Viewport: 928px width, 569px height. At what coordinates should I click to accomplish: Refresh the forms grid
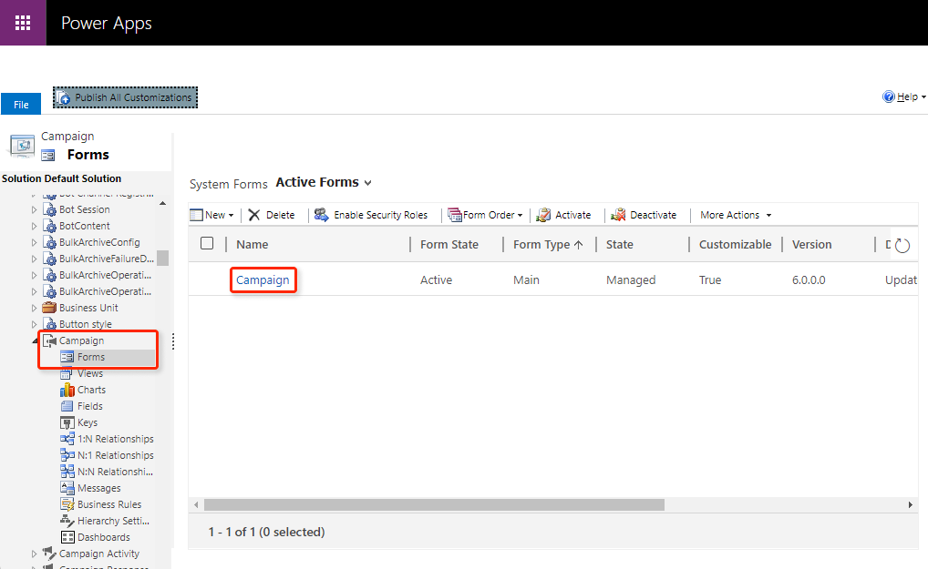(902, 245)
